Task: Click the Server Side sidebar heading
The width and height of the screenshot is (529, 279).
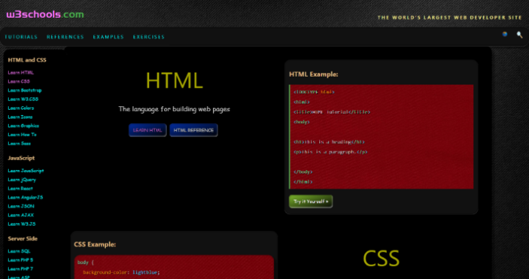Action: (x=23, y=239)
